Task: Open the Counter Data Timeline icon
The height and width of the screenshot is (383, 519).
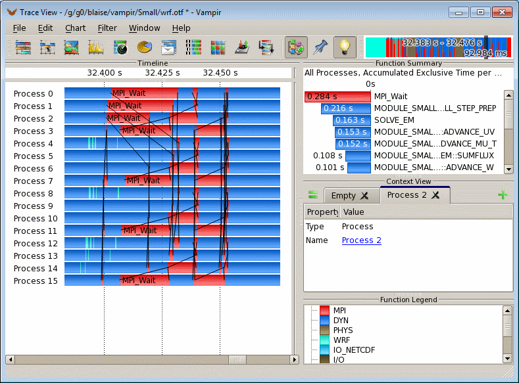Action: coord(72,47)
